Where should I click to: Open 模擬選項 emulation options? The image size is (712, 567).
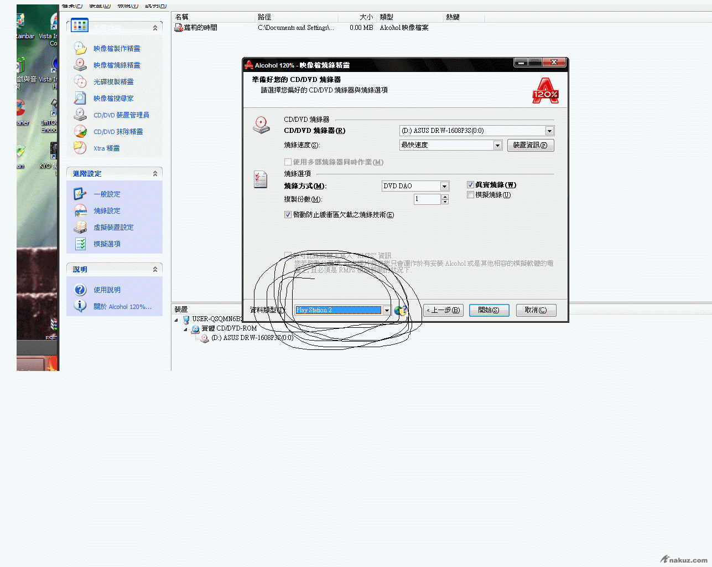point(107,244)
